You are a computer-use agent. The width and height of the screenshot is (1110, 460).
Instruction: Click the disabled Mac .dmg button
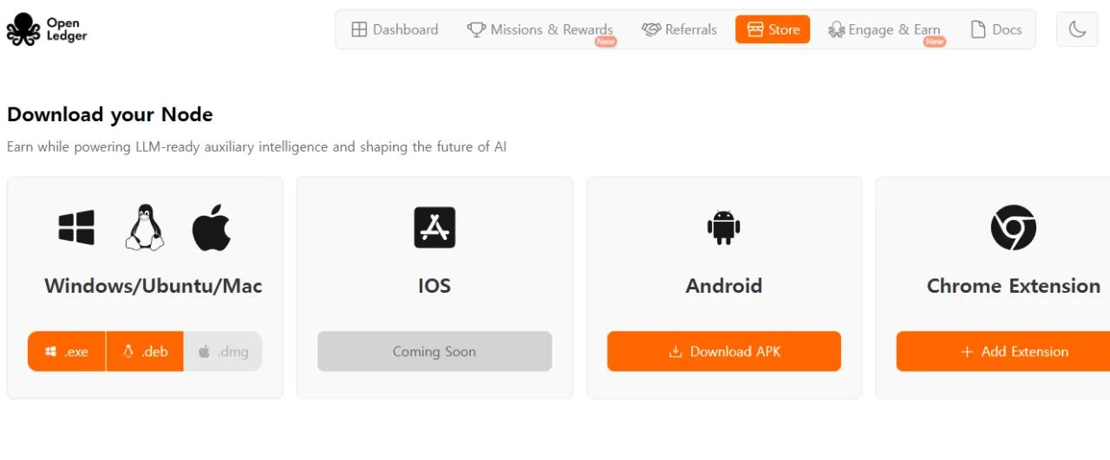(223, 352)
